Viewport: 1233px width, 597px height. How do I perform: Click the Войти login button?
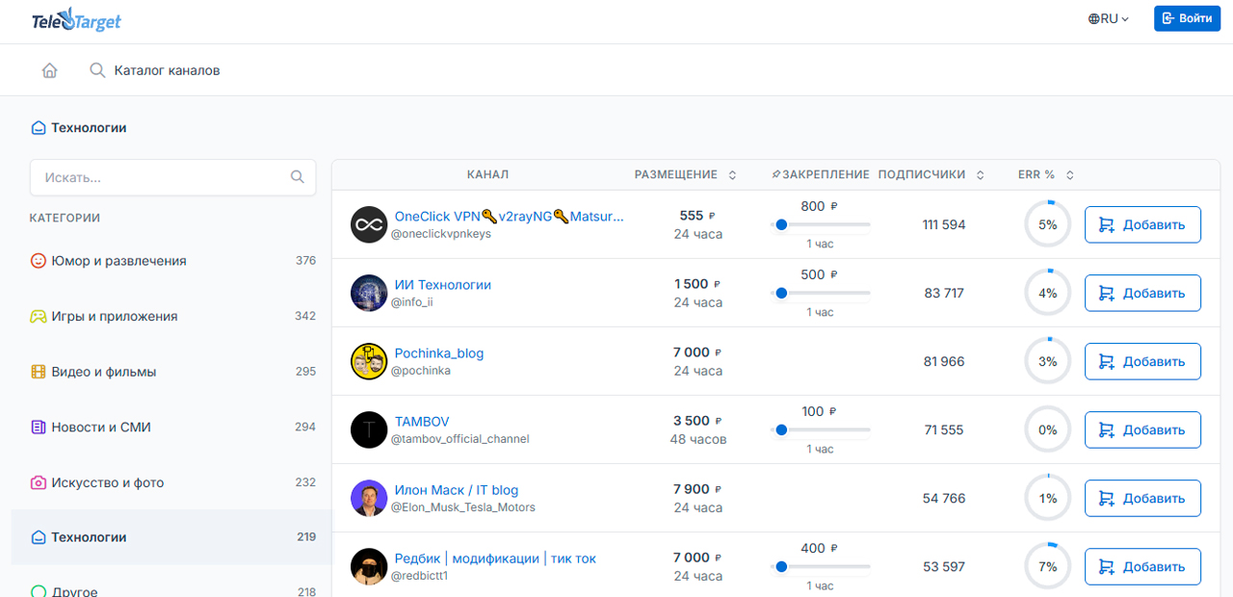pyautogui.click(x=1187, y=18)
